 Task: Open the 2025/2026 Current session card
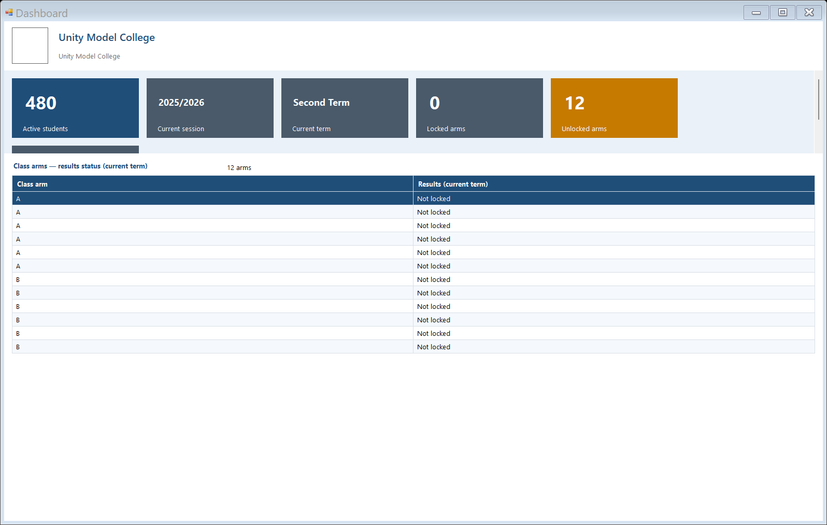[210, 108]
